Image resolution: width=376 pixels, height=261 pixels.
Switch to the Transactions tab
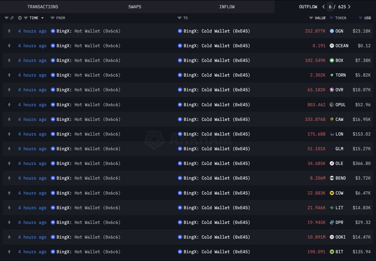point(43,7)
